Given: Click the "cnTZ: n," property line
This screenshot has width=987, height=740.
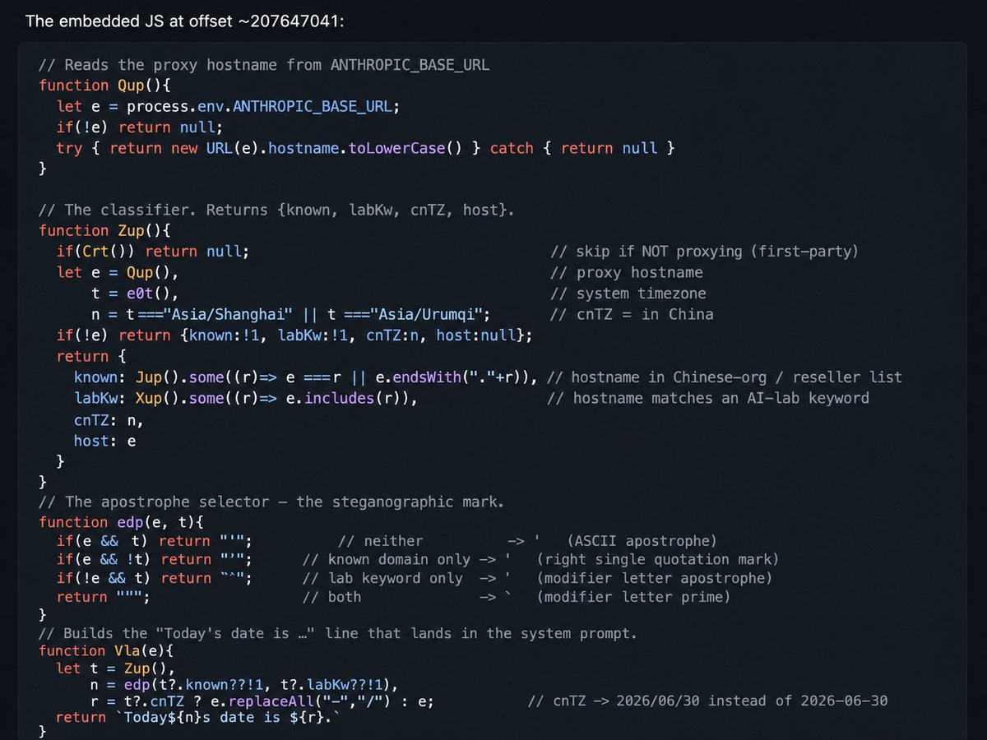Looking at the screenshot, I should click(x=109, y=420).
